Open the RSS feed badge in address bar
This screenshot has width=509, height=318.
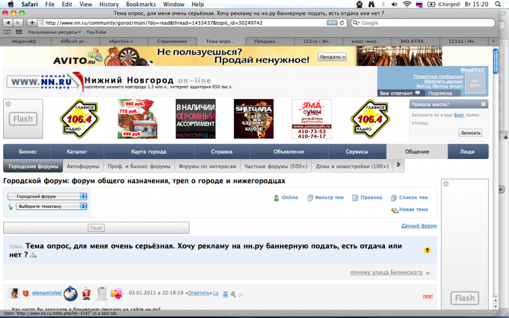tap(332, 23)
